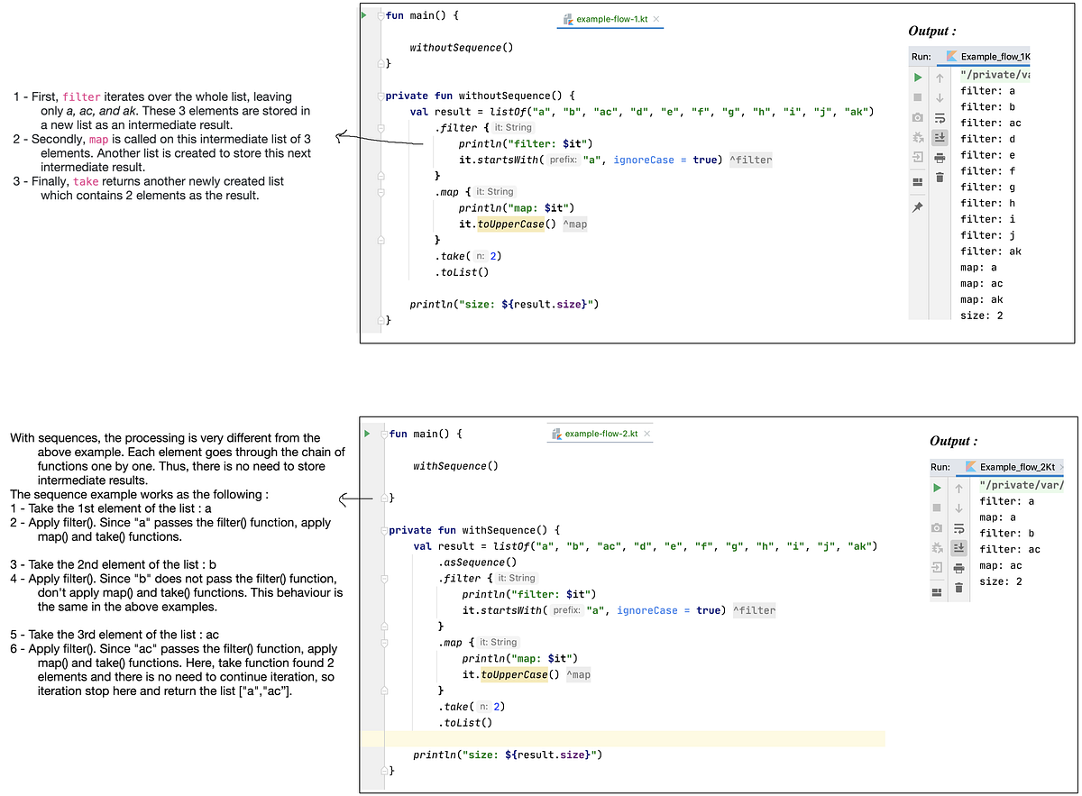The image size is (1082, 796).
Task: Run main() from the gutter arrow
Action: click(x=365, y=15)
